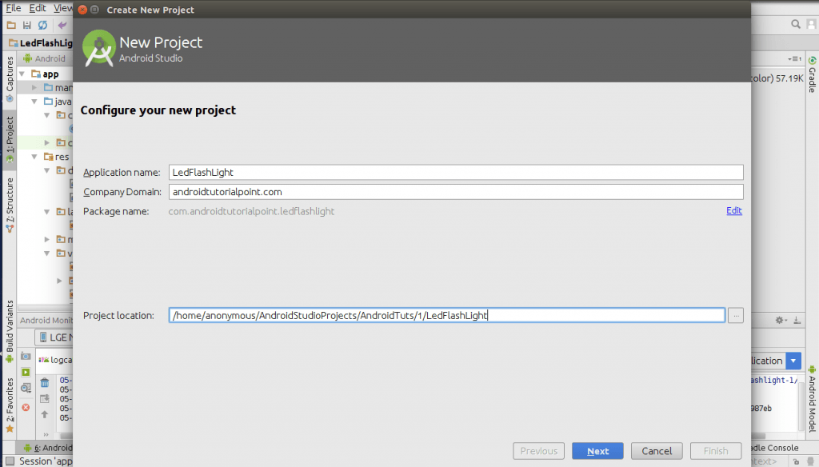Screen dimensions: 819x467
Task: Click the more tools chevron in logcat sidebar
Action: 46,434
